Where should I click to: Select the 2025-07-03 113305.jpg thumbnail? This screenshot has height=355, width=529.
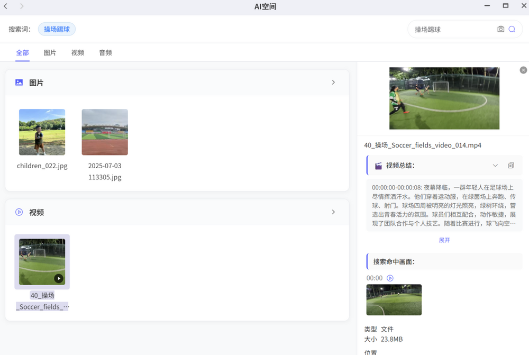[105, 132]
